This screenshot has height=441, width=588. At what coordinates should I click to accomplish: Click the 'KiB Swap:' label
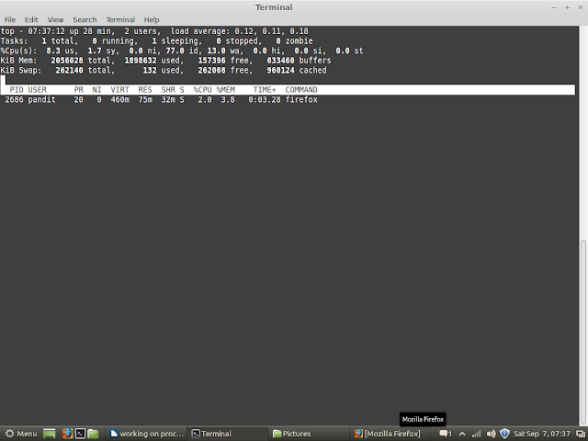coord(21,70)
